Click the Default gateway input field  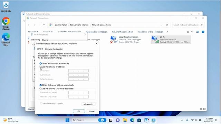(x=78, y=79)
